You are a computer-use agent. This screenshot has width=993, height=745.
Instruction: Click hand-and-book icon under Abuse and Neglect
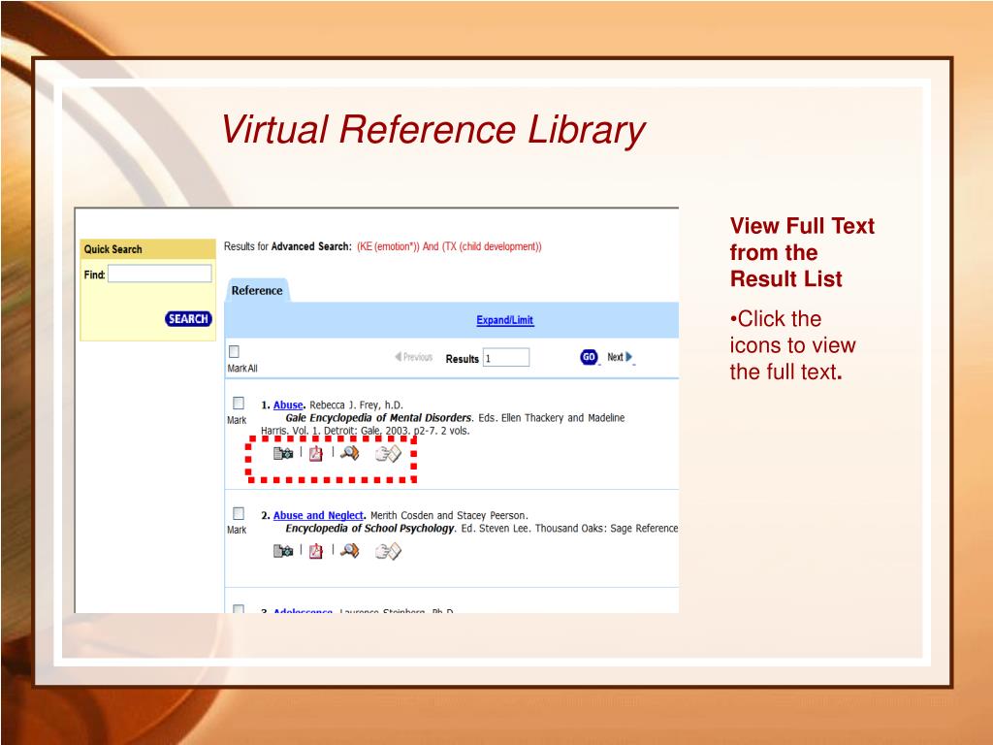click(388, 551)
